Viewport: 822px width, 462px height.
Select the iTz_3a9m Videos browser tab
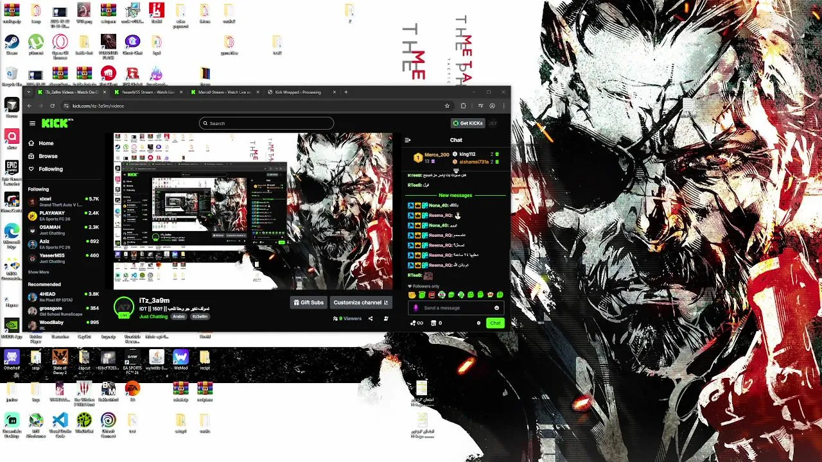click(x=71, y=92)
